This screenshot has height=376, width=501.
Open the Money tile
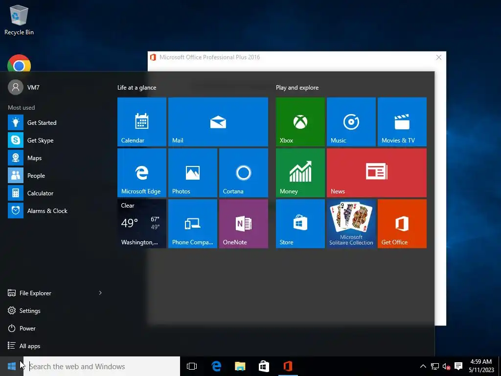point(300,173)
